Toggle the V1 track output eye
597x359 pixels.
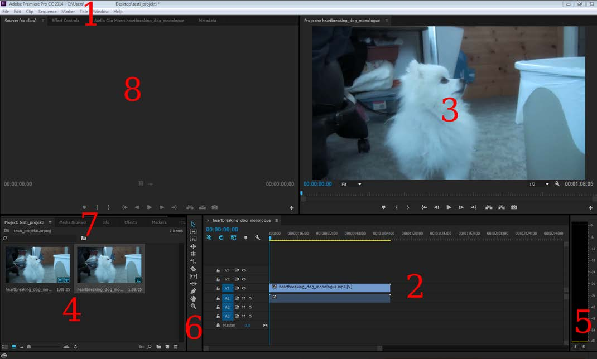(244, 288)
